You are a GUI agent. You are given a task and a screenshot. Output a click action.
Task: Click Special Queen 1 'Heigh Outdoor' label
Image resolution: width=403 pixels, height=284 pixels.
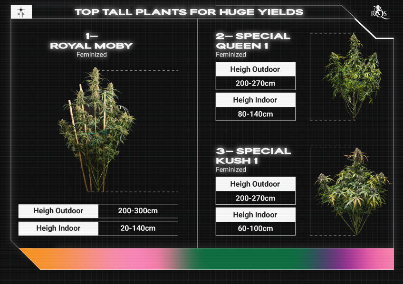point(256,69)
